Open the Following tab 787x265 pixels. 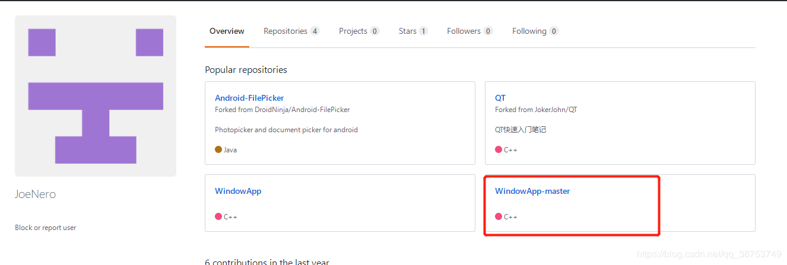pyautogui.click(x=535, y=31)
